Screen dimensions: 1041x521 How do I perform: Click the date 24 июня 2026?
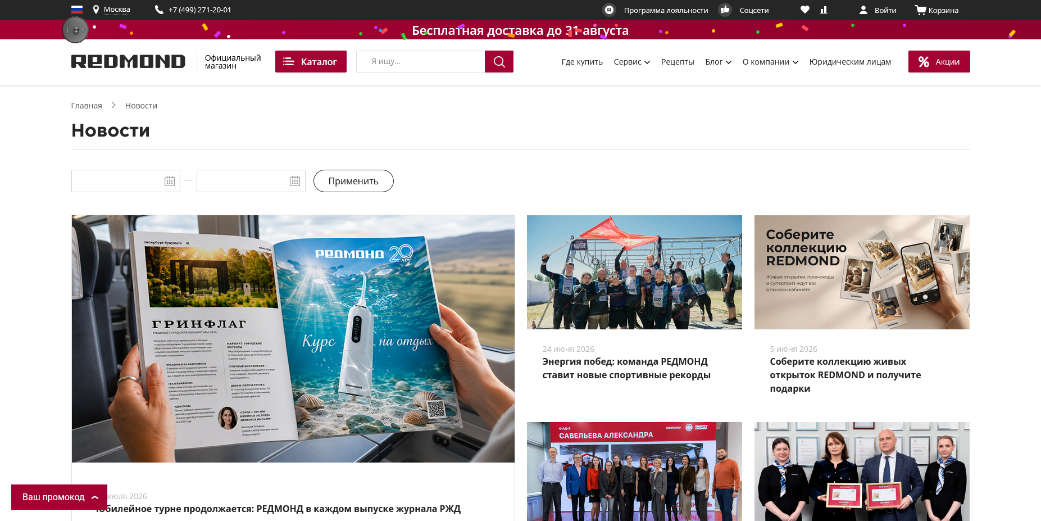tap(568, 349)
